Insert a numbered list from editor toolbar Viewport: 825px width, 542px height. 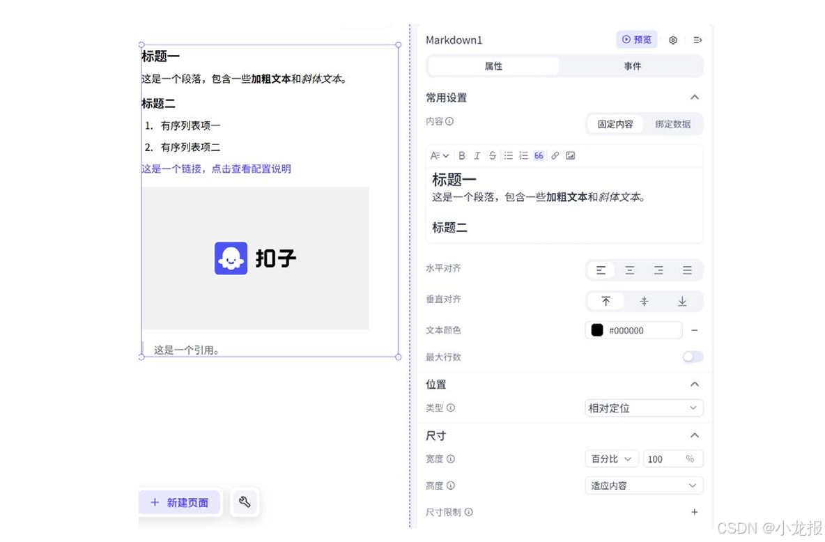[x=523, y=156]
